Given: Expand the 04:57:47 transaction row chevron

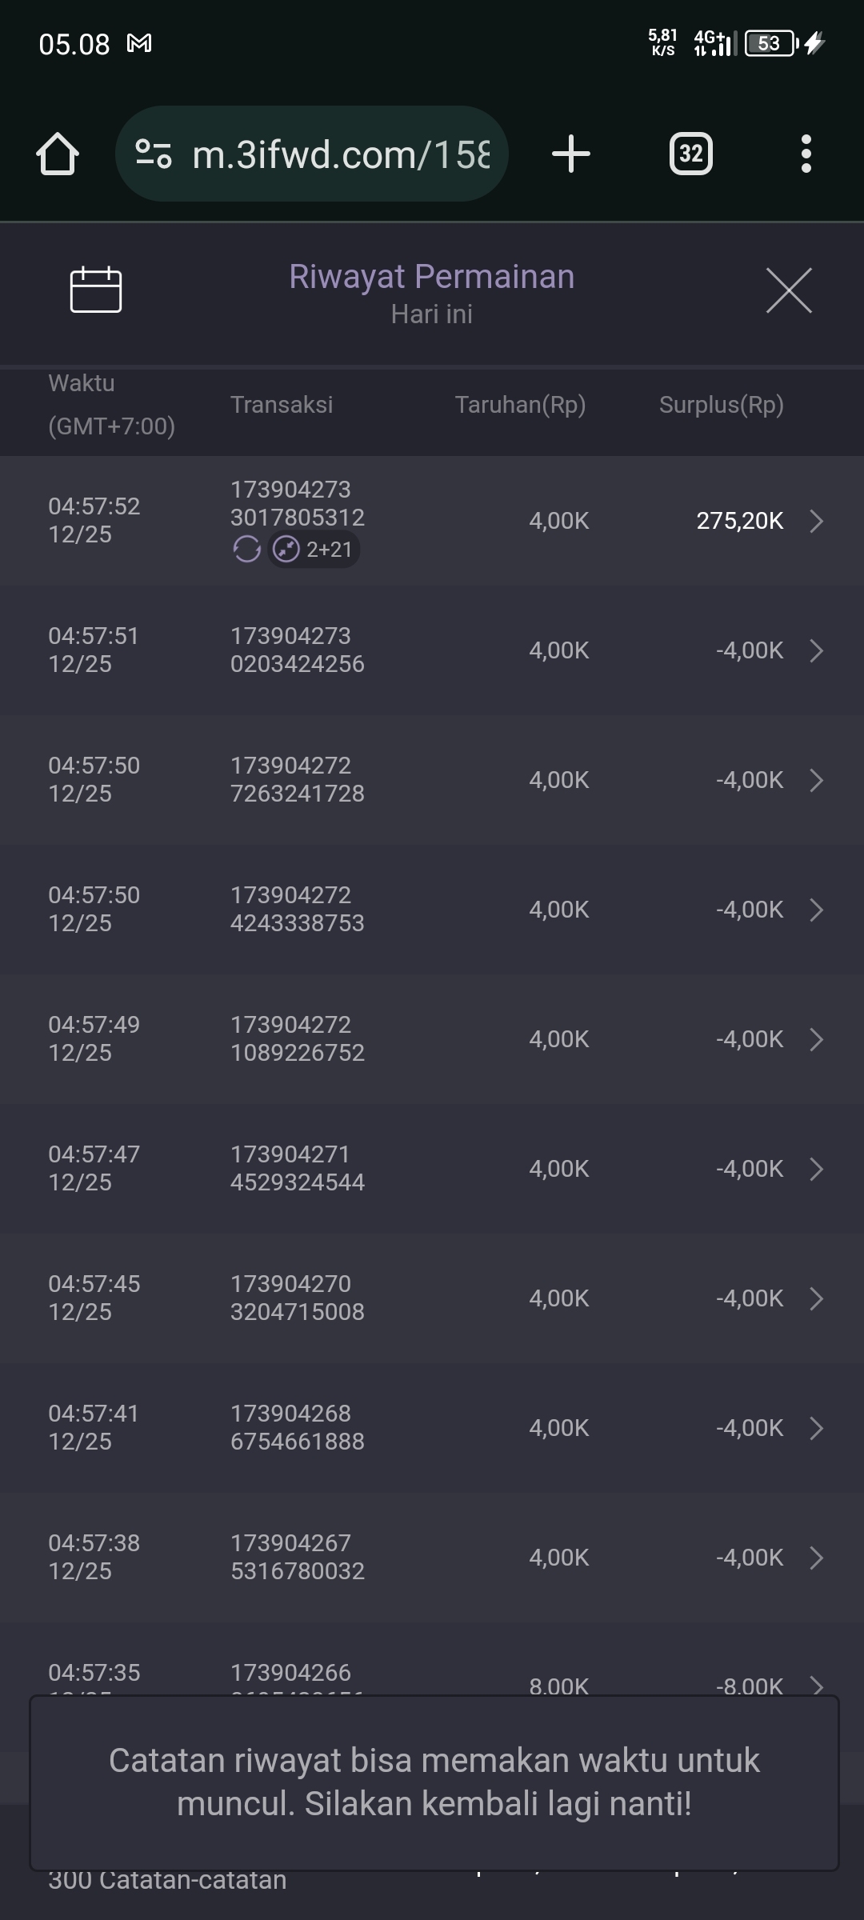Looking at the screenshot, I should click(x=816, y=1169).
